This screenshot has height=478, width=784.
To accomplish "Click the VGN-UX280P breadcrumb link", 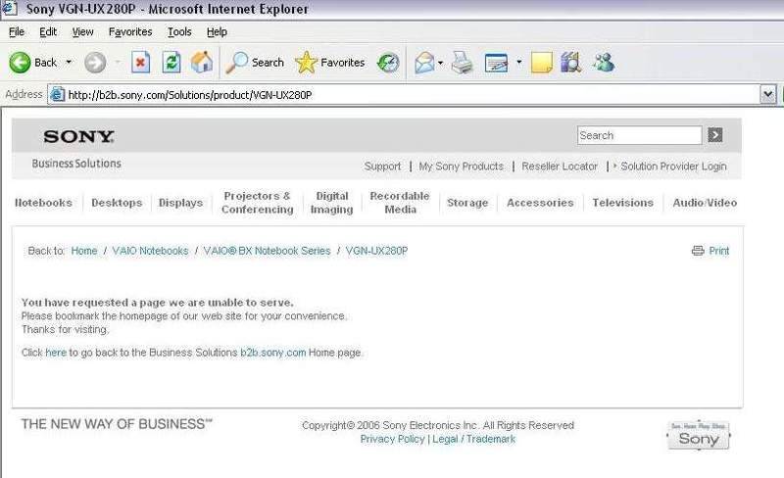I will 376,251.
